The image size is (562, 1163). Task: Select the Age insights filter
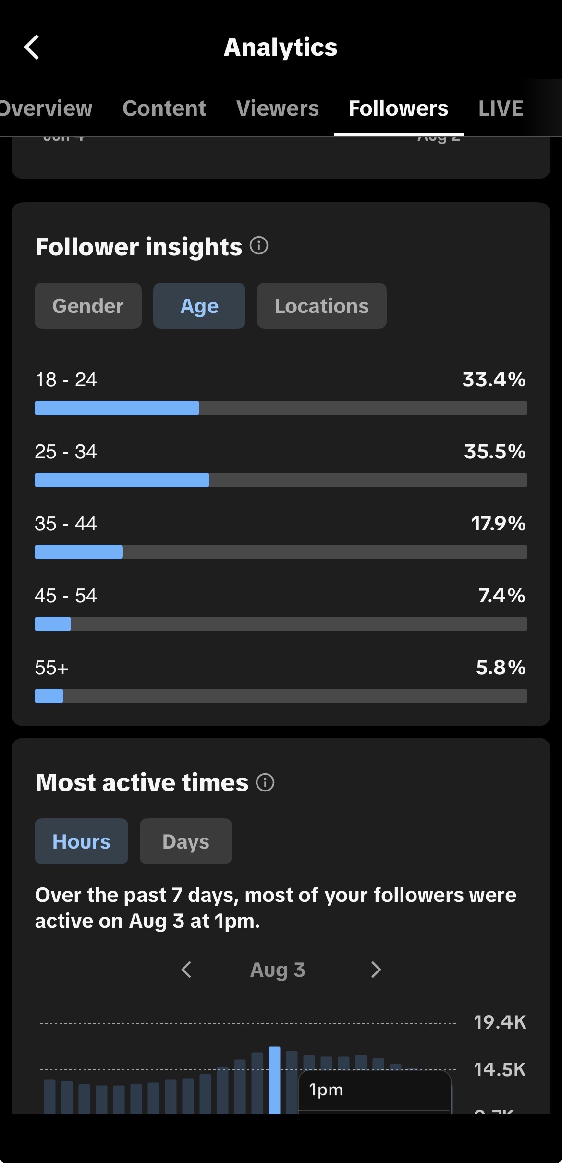point(199,306)
